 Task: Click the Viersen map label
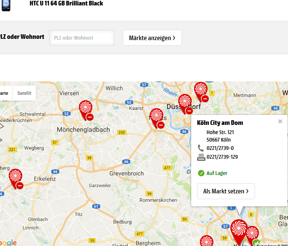[69, 93]
